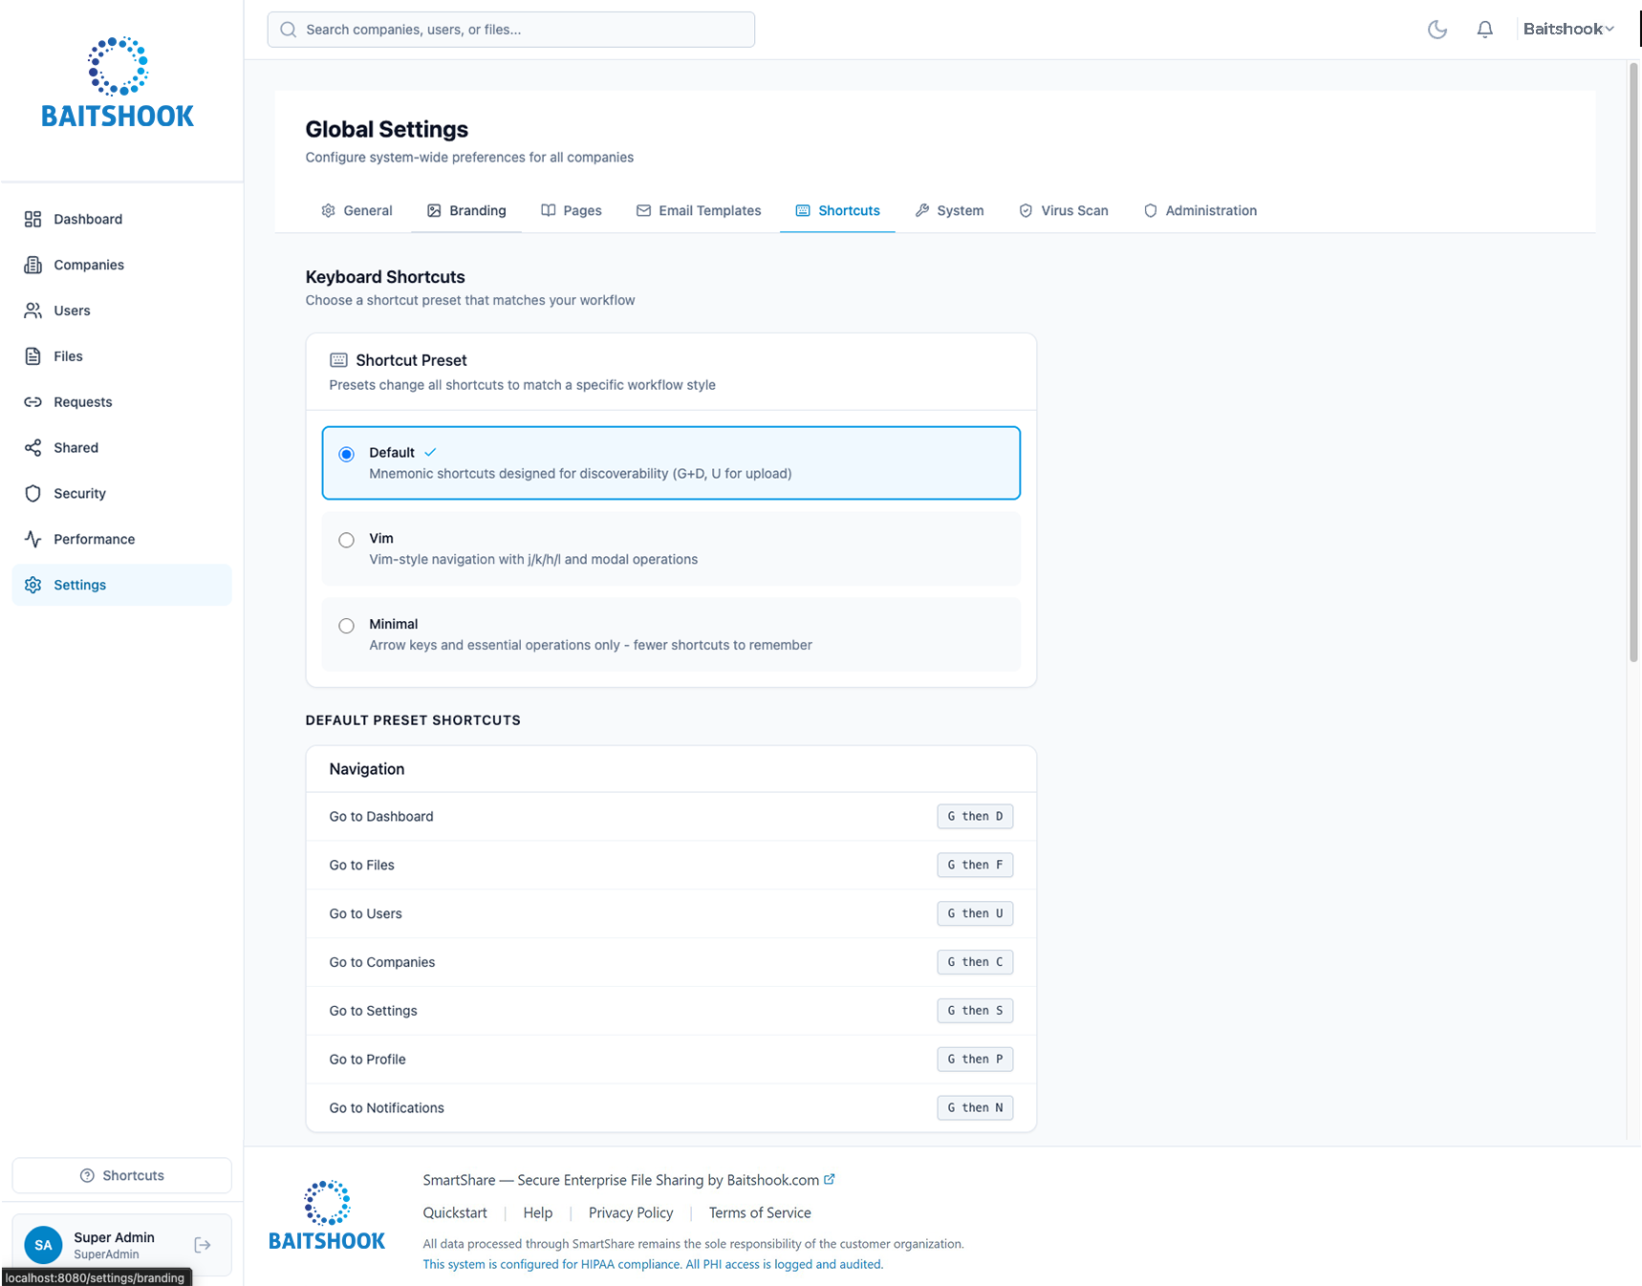Open the external link icon next to Baitshook.com
1642x1286 pixels.
830,1179
